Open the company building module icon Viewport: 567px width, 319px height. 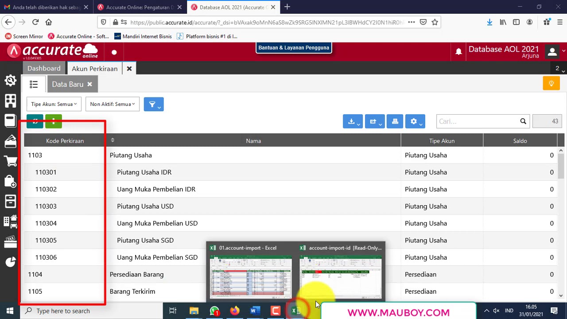(x=11, y=101)
